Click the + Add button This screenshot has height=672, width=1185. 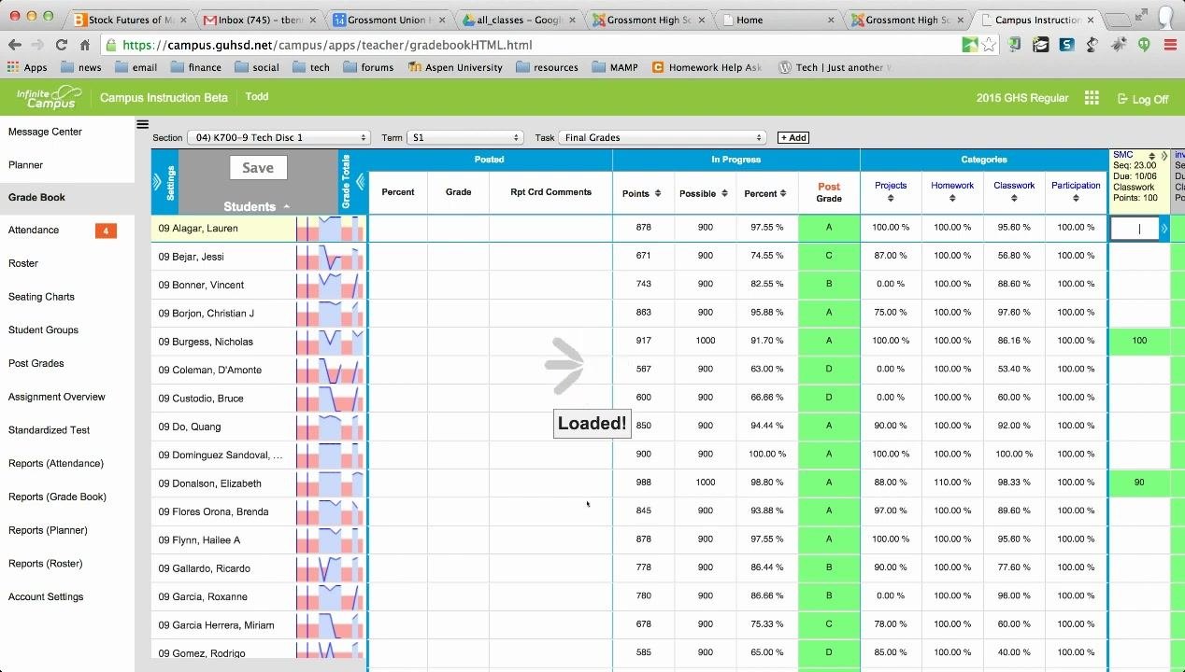click(x=793, y=137)
